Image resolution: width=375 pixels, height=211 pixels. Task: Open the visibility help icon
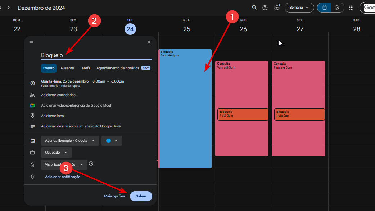pyautogui.click(x=91, y=164)
